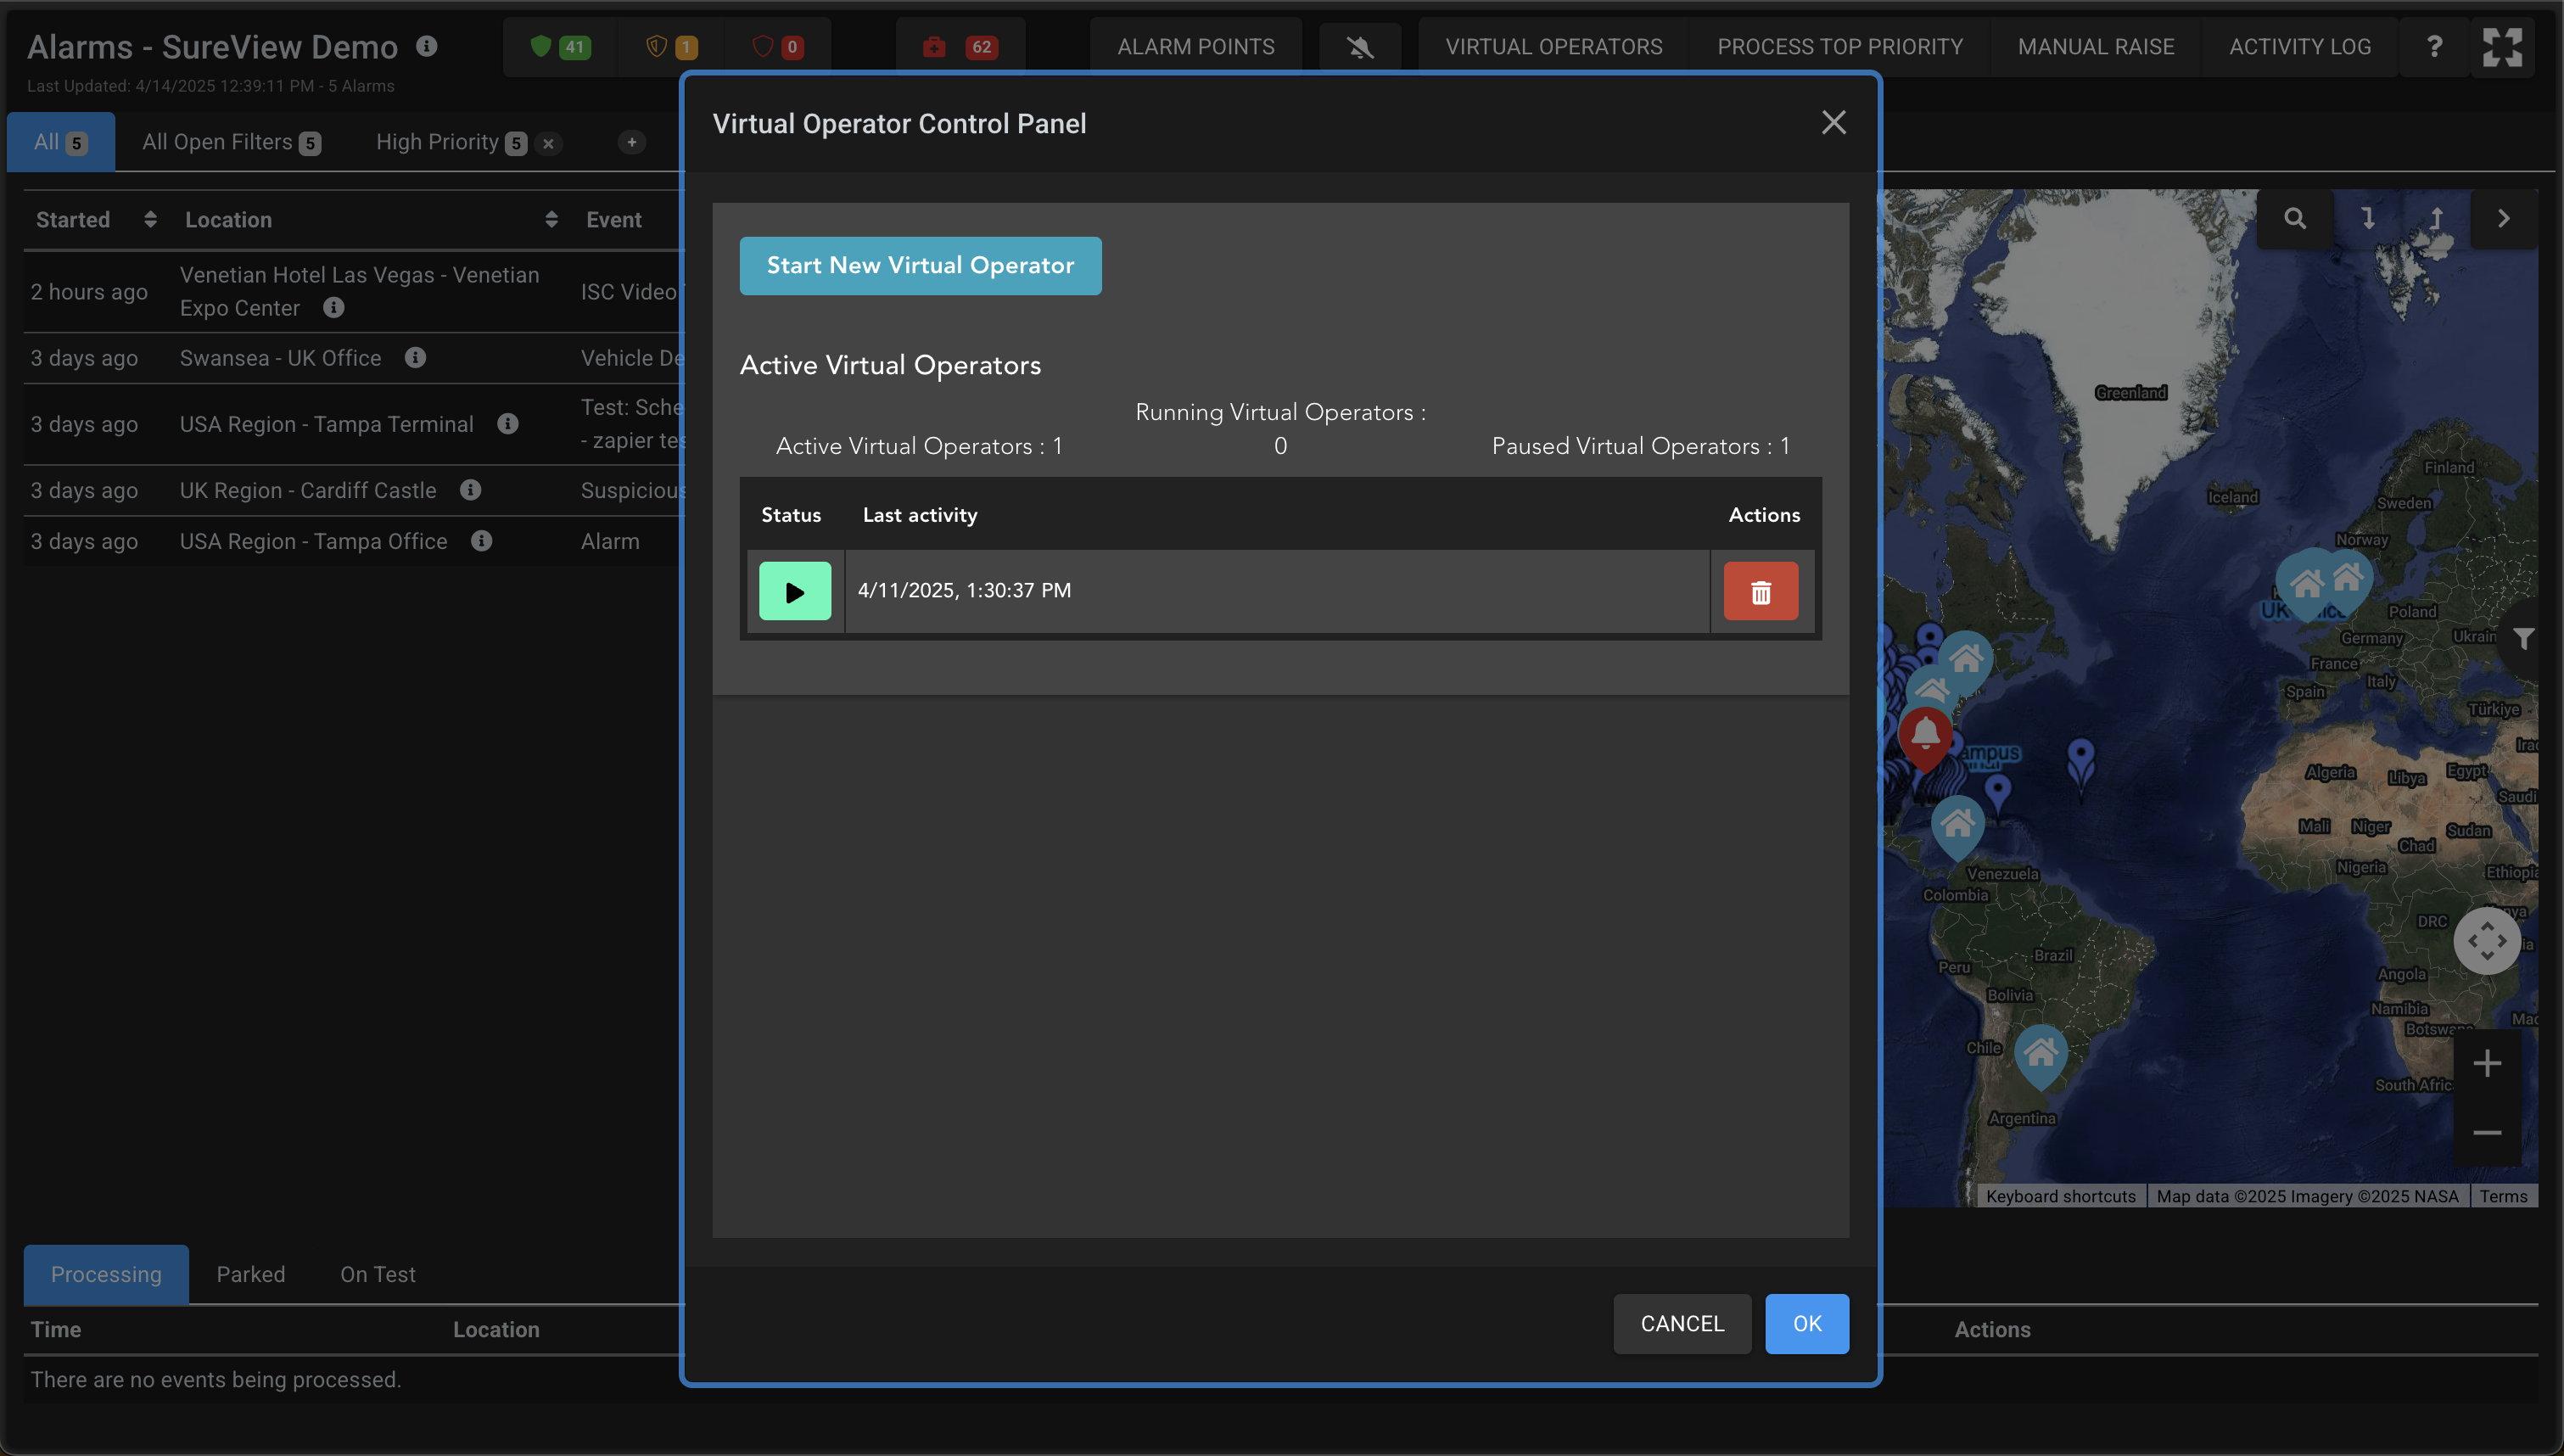Screen dimensions: 2564x1456
Task: Zoom in the map with plus button
Action: (x=2486, y=1063)
